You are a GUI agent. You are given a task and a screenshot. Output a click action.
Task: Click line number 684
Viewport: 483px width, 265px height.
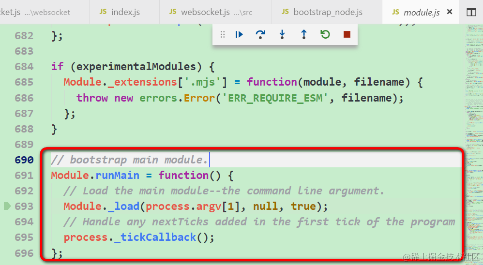(x=24, y=66)
